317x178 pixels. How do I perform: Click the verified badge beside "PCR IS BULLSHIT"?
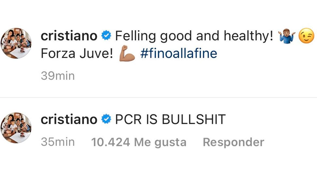pos(106,120)
